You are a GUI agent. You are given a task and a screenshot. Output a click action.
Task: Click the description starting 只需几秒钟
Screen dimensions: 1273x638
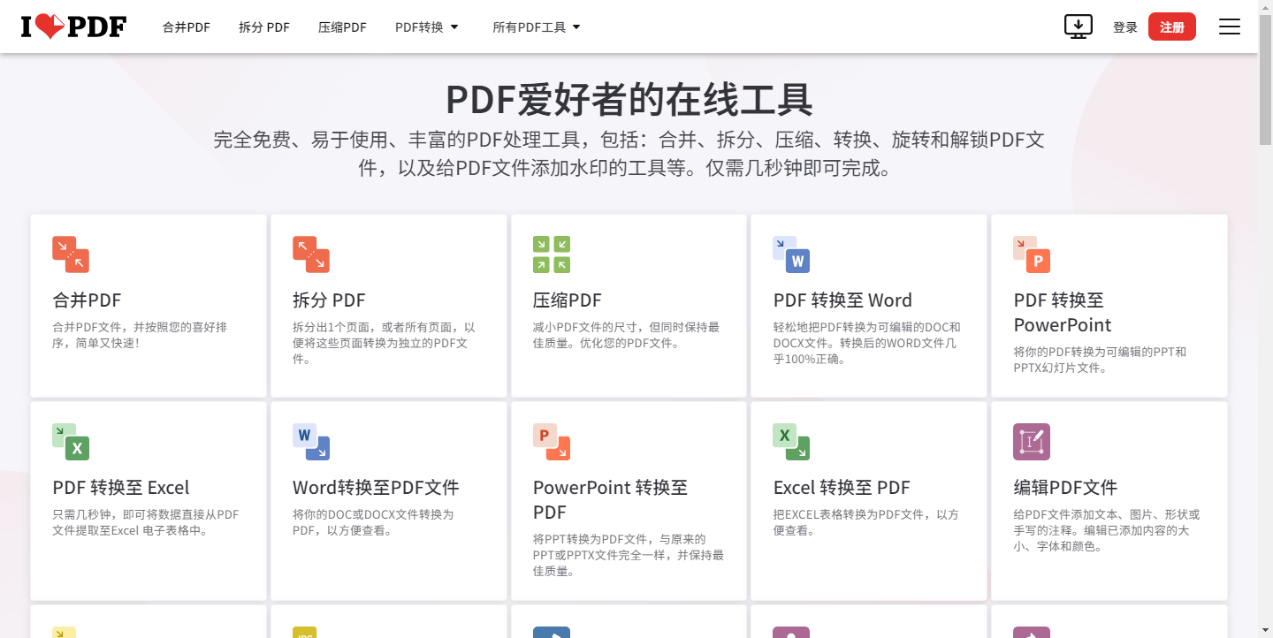[146, 522]
